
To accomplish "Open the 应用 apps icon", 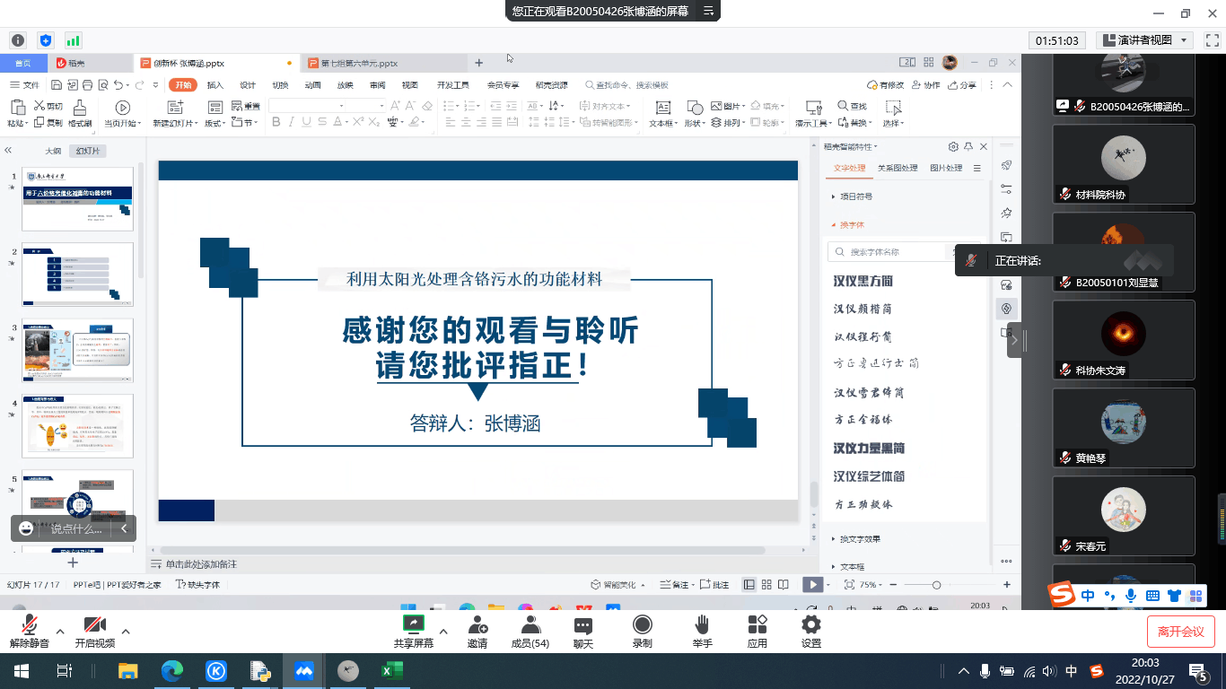I will (x=757, y=625).
